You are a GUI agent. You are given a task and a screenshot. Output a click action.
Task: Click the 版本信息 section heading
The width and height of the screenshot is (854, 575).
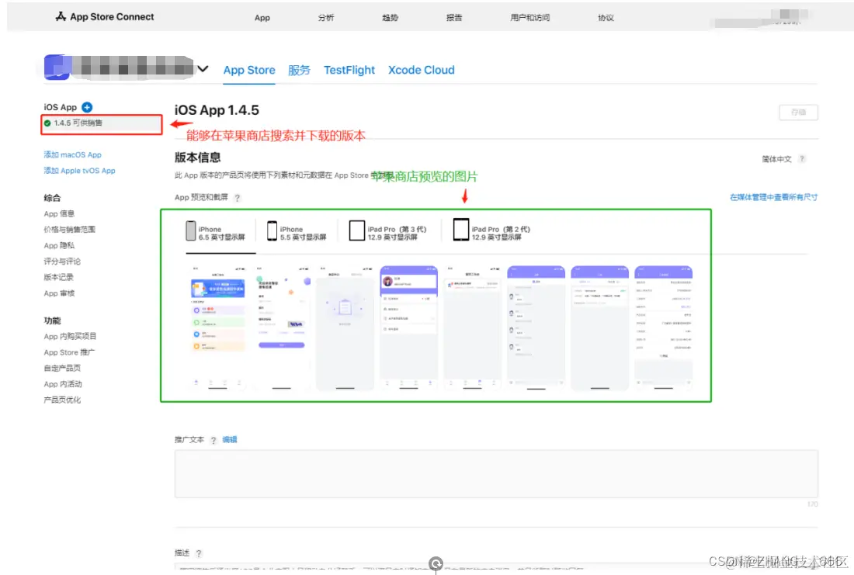(x=197, y=158)
